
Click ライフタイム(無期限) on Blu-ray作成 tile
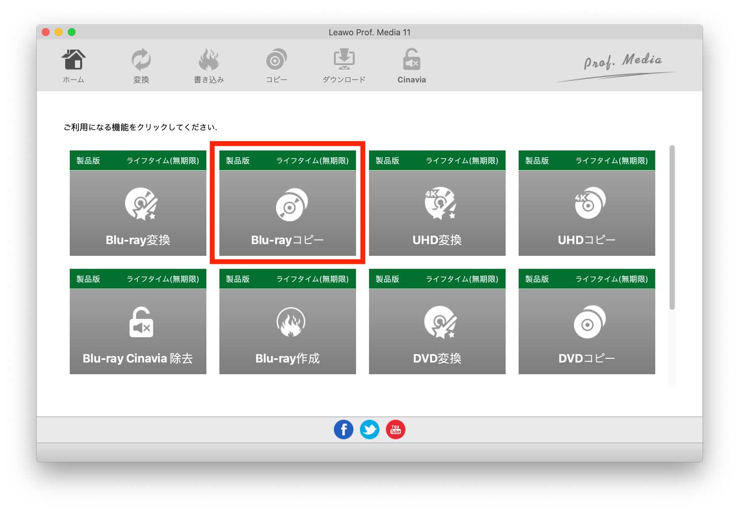312,279
